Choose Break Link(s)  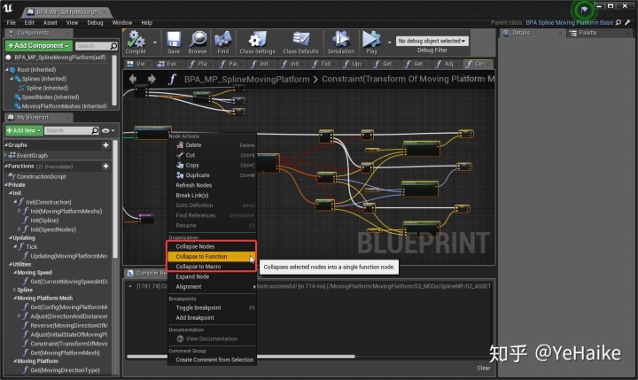[x=212, y=195]
